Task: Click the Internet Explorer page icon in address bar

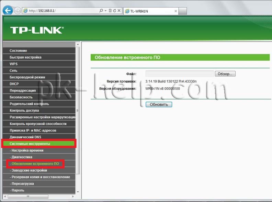Action: pos(25,11)
